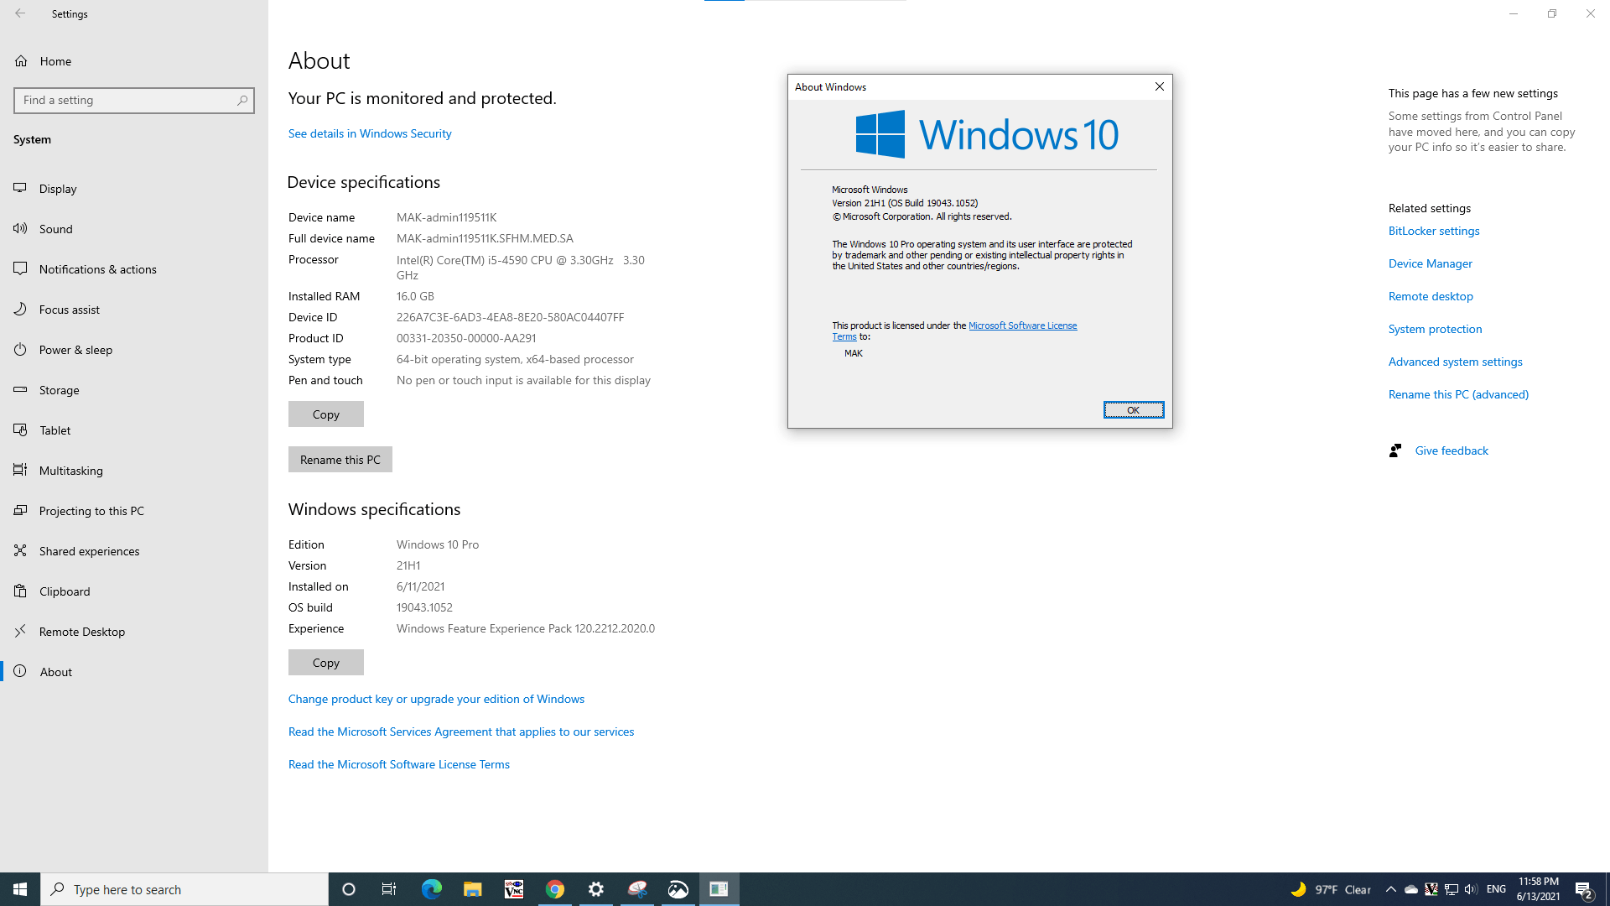Open the weather widget showing 97°F Clear

pos(1332,889)
